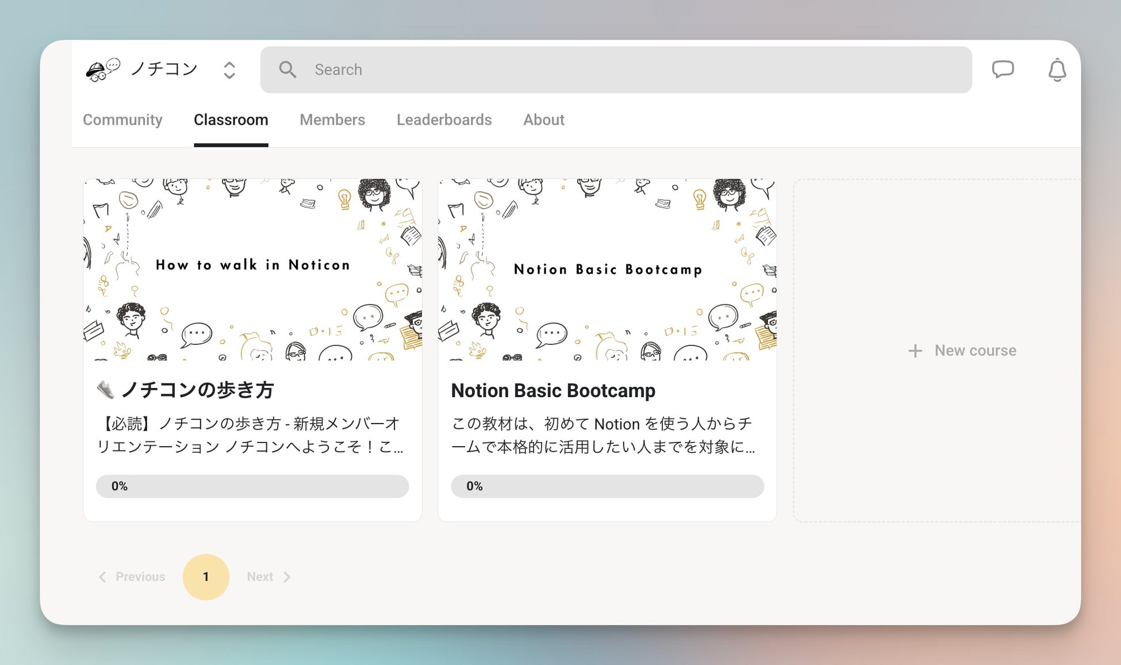This screenshot has width=1121, height=665.
Task: Open the Leaderboards tab
Action: (x=444, y=120)
